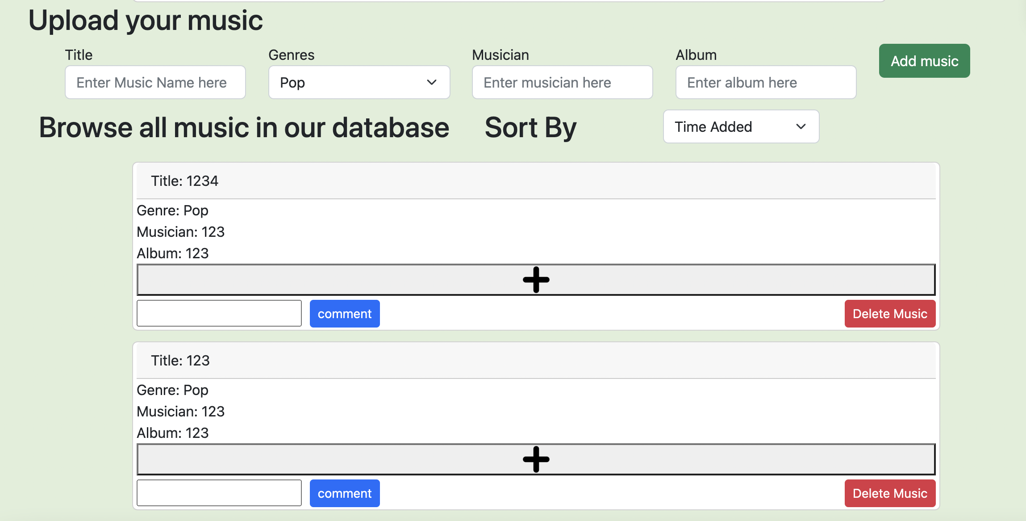Image resolution: width=1026 pixels, height=521 pixels.
Task: Delete the music titled 1234
Action: point(889,314)
